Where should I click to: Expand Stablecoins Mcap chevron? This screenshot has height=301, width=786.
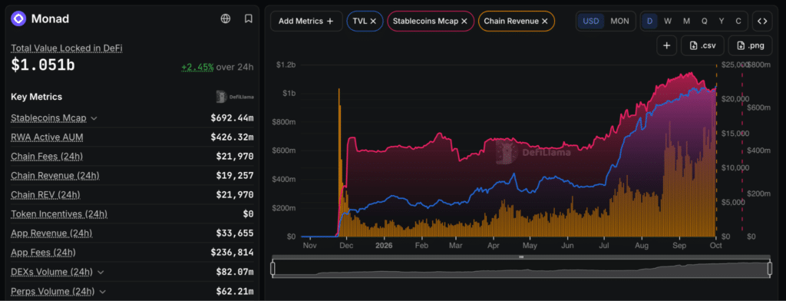(x=94, y=118)
